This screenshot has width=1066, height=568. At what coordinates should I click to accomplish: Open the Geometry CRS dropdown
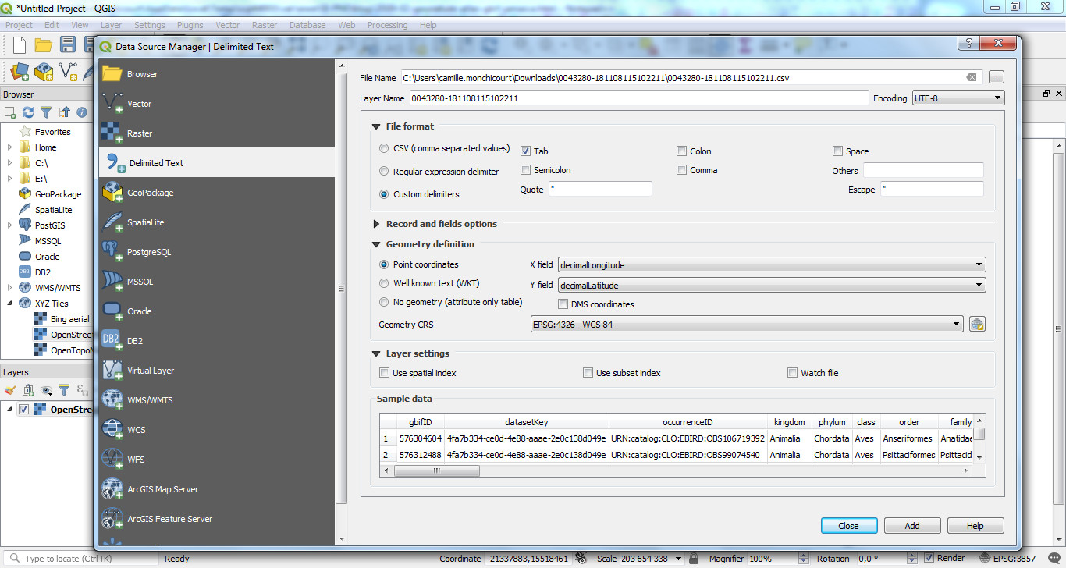click(x=747, y=325)
